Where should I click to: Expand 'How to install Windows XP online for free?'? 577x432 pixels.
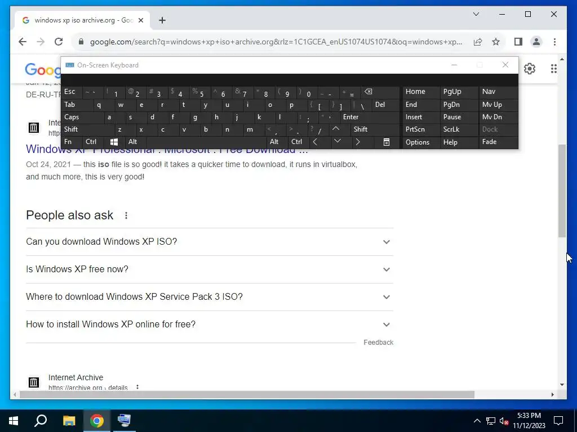click(210, 325)
